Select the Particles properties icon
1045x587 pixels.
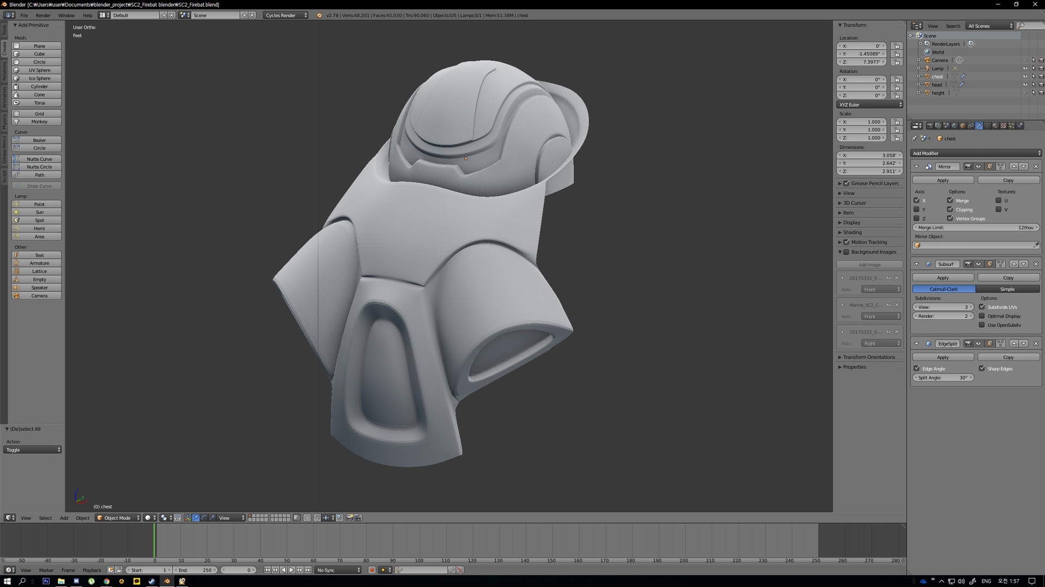tap(1012, 126)
